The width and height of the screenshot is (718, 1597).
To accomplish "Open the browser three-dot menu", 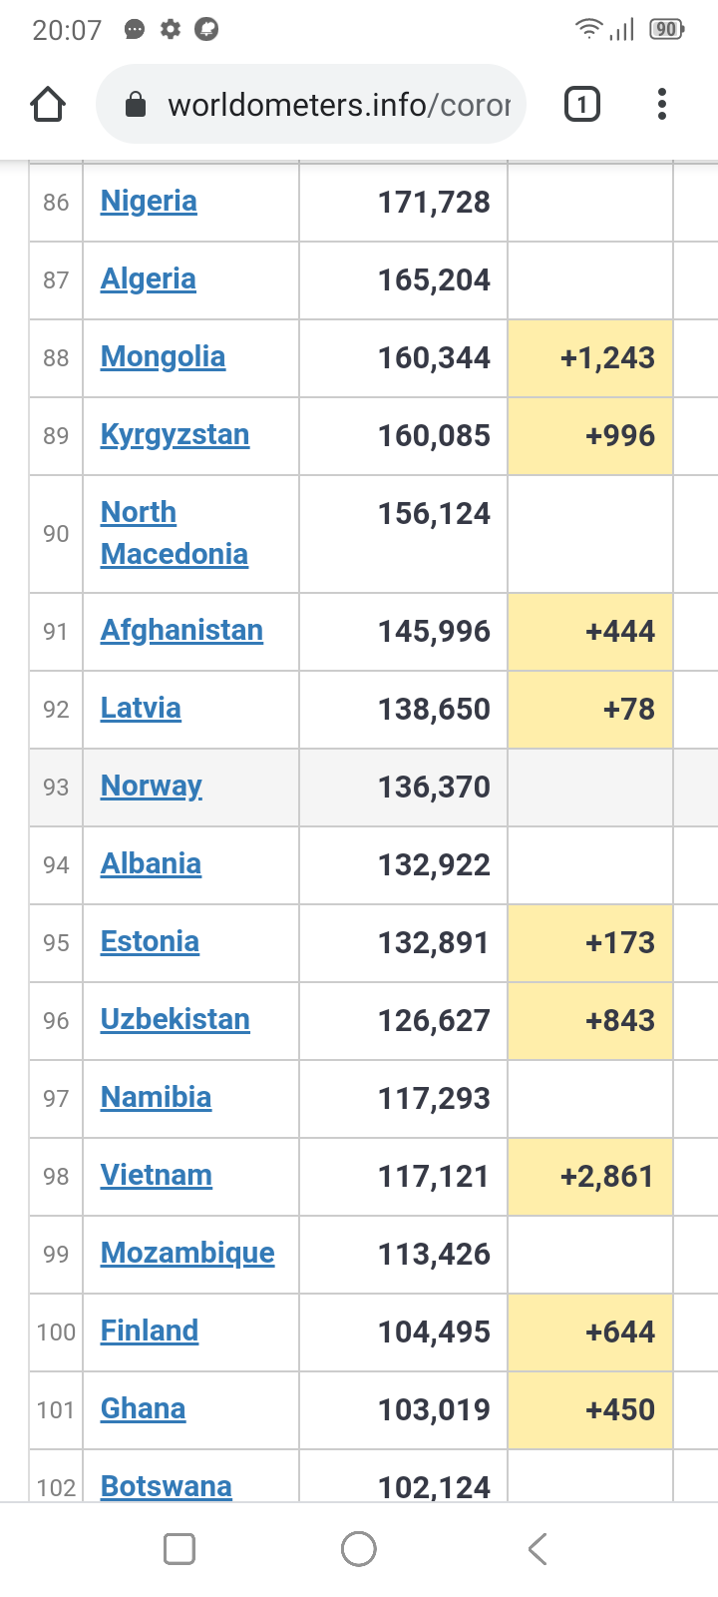I will pyautogui.click(x=662, y=104).
